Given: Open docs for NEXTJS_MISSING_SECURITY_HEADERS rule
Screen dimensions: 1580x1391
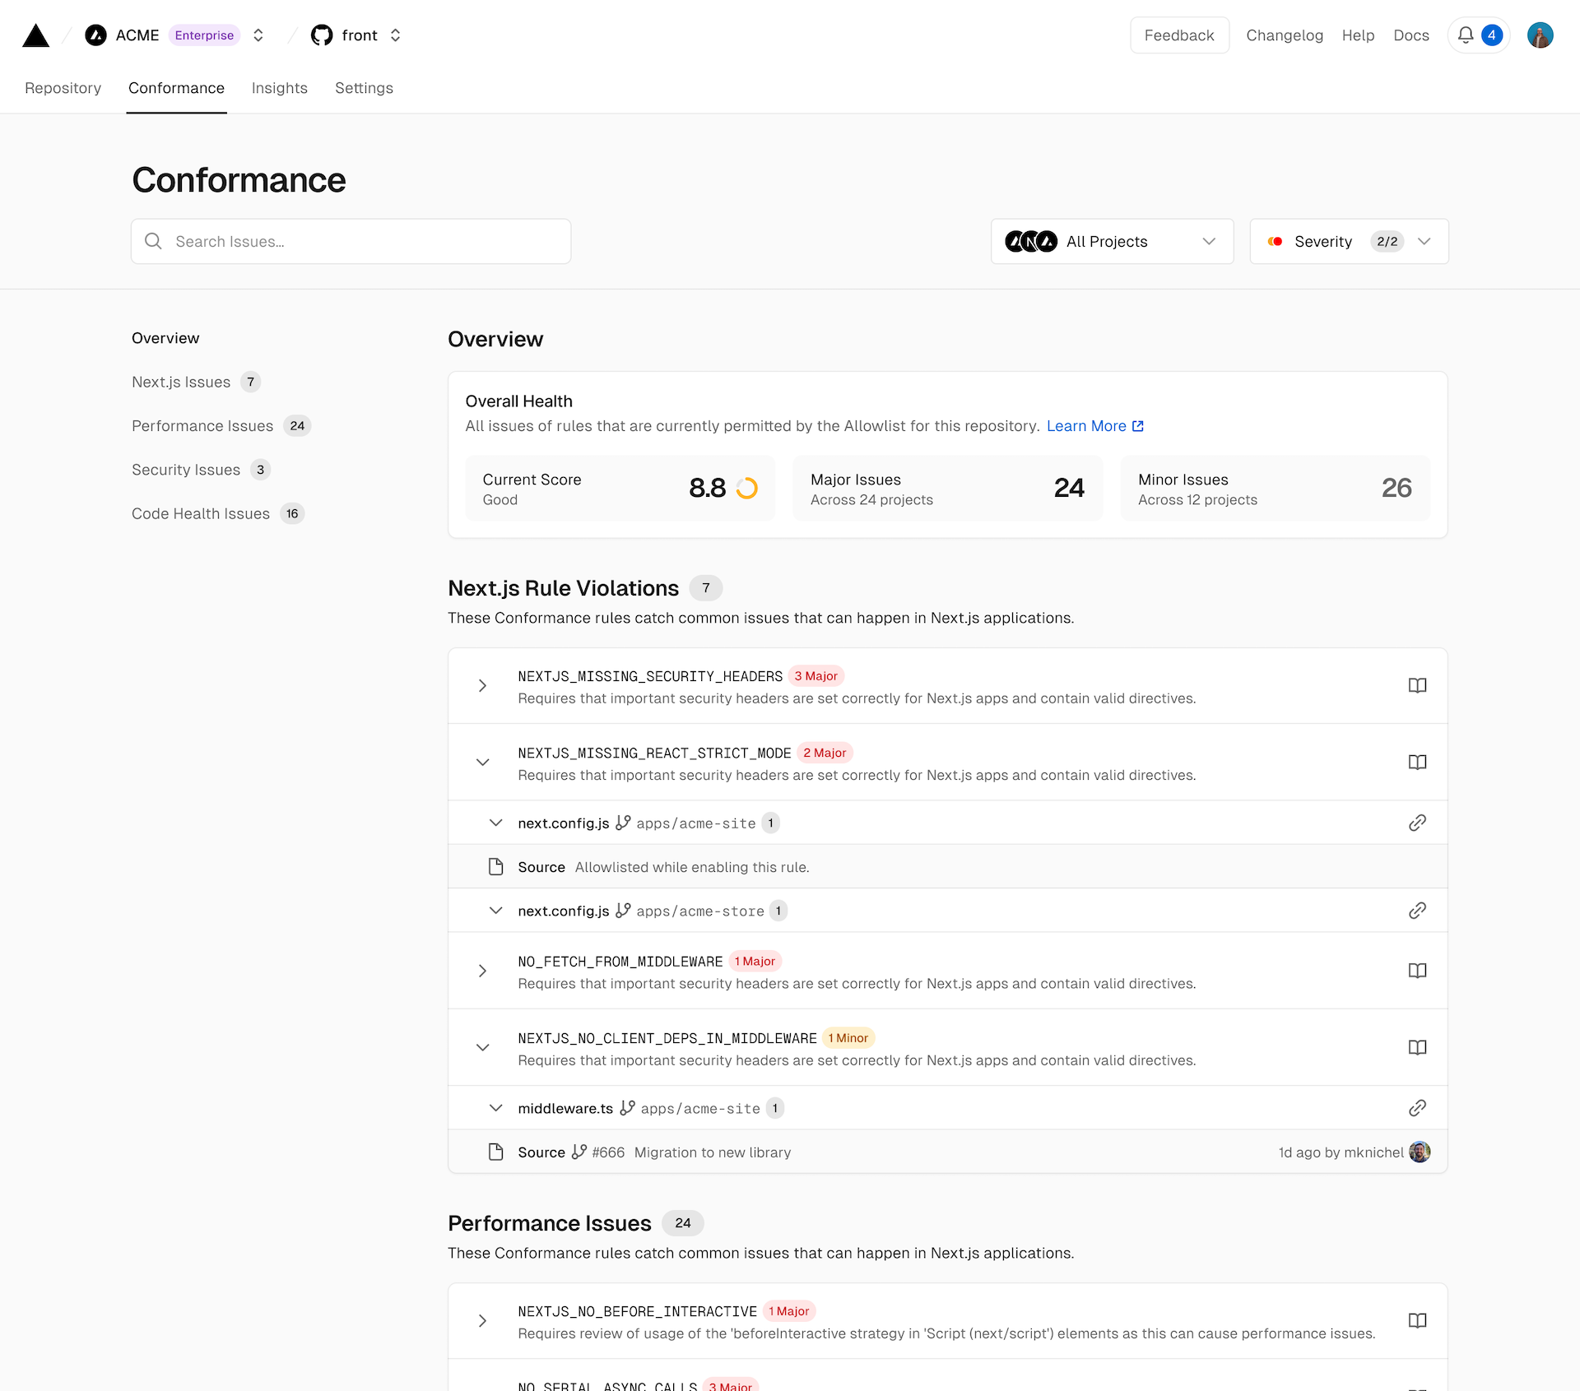Looking at the screenshot, I should [x=1417, y=685].
